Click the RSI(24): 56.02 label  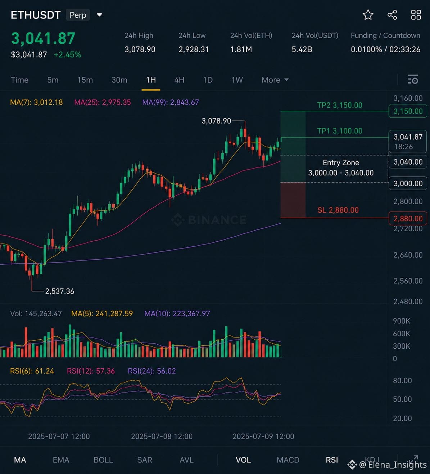(x=152, y=371)
